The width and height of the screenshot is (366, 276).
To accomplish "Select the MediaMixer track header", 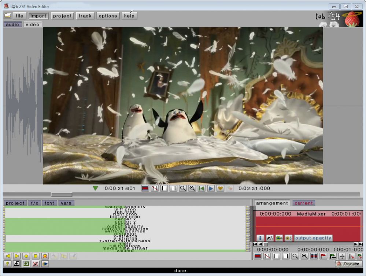I will point(308,214).
